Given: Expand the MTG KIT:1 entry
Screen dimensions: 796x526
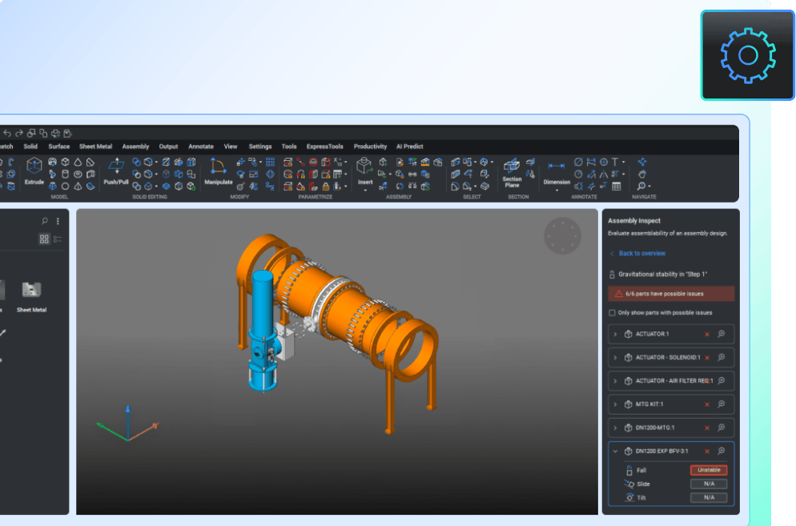Looking at the screenshot, I should point(613,404).
